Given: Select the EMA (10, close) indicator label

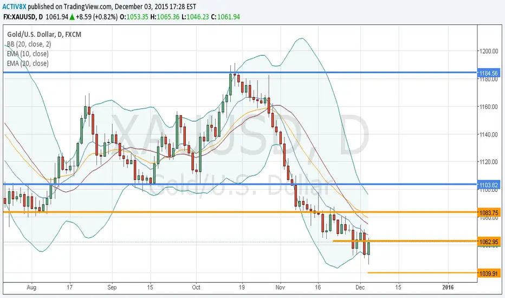Looking at the screenshot, I should point(28,54).
